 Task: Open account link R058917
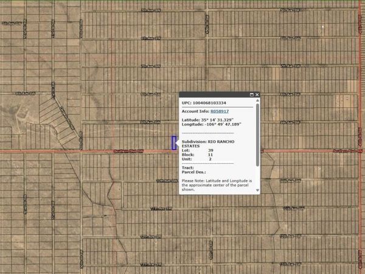pos(220,111)
